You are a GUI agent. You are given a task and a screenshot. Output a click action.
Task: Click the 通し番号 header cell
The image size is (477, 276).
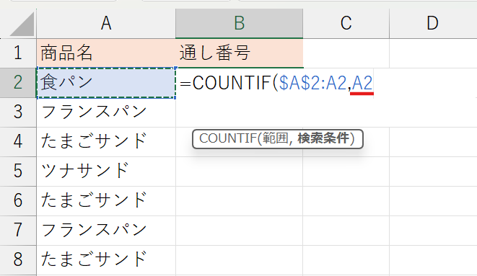click(239, 53)
